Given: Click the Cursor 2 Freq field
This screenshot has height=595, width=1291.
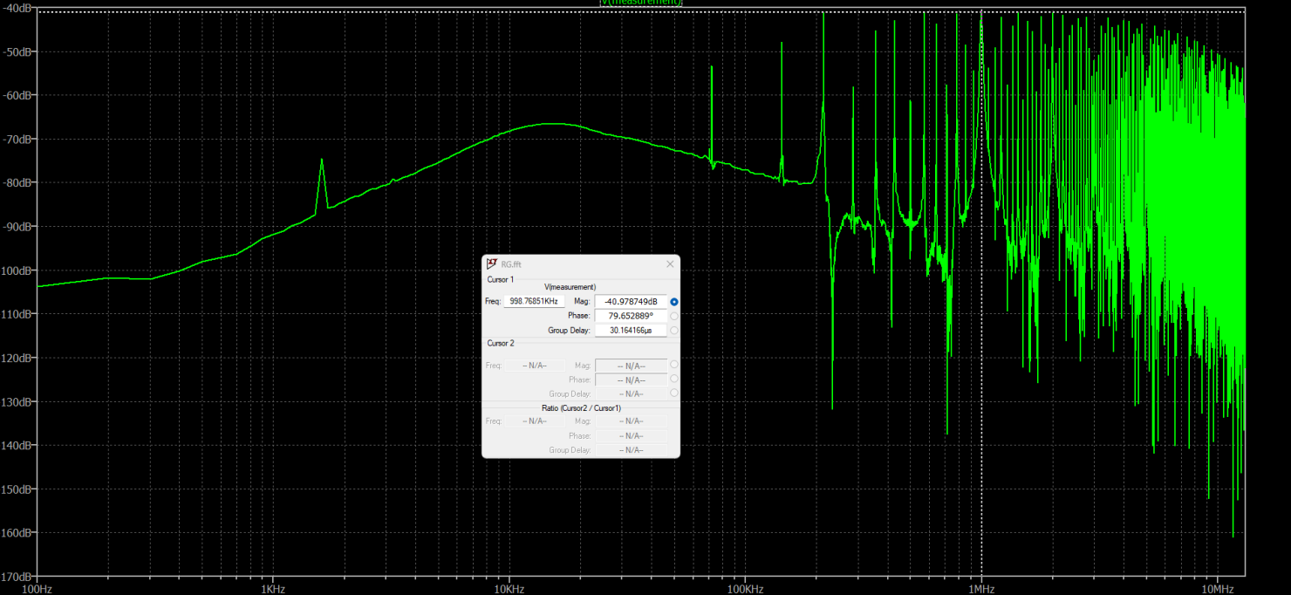Looking at the screenshot, I should [x=535, y=366].
